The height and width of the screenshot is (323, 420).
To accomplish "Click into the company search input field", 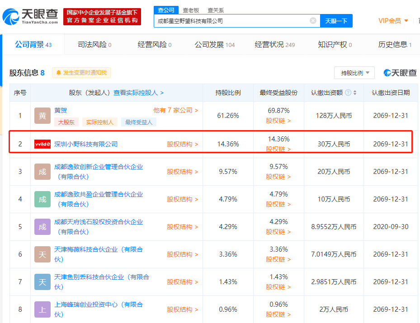I will pos(231,21).
